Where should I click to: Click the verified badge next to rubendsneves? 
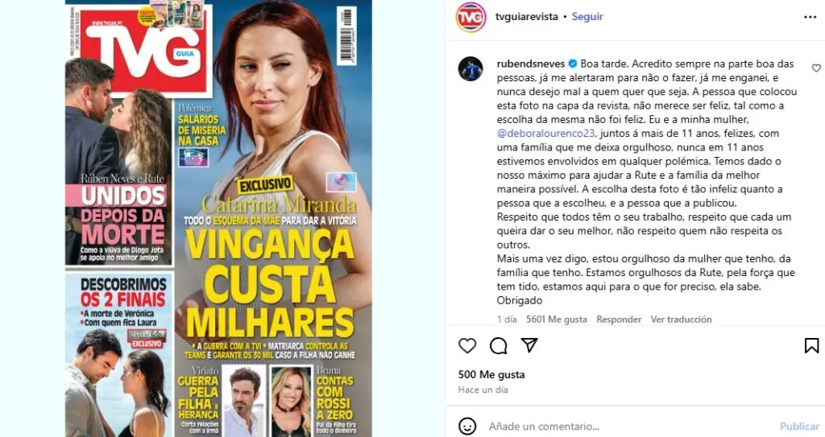tap(573, 64)
